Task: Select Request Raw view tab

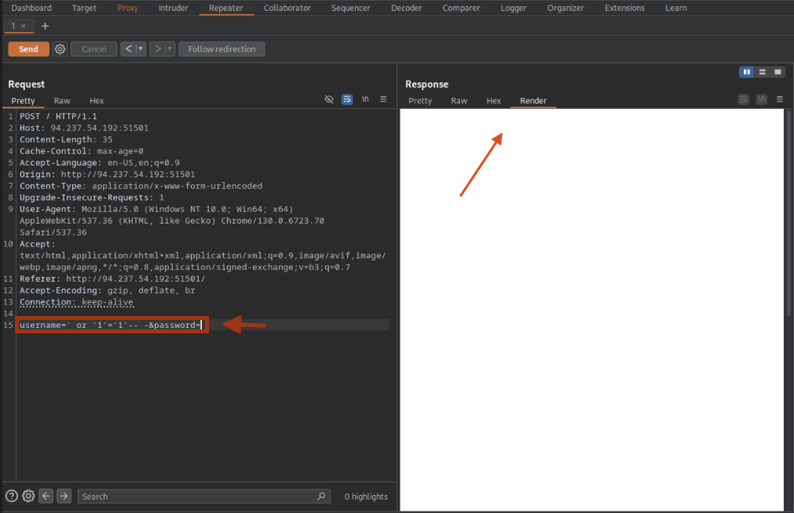Action: 62,100
